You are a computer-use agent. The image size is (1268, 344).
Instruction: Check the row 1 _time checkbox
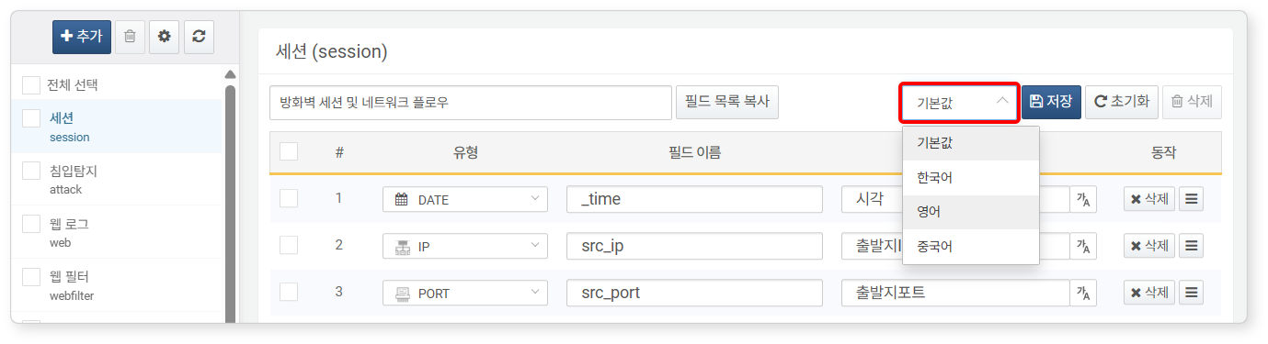click(289, 198)
